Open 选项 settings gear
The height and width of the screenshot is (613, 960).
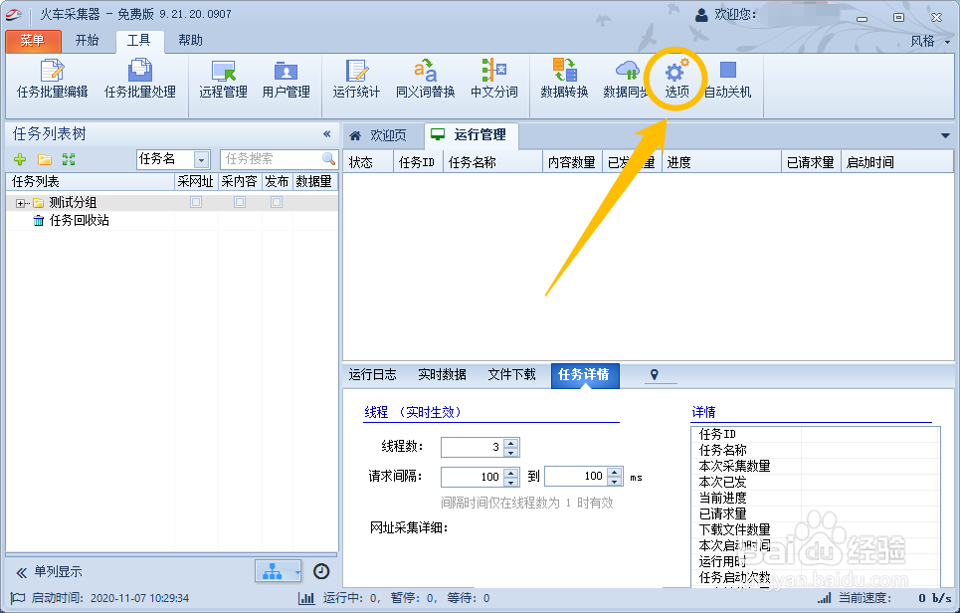coord(676,80)
